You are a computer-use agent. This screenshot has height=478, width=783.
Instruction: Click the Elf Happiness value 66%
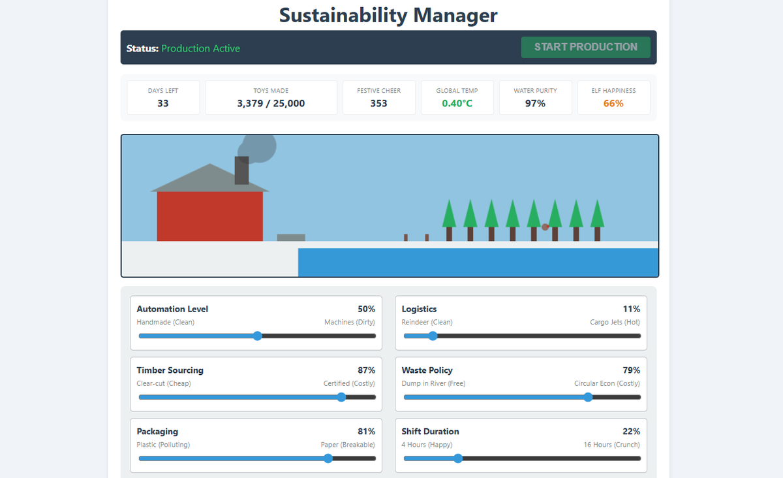click(x=613, y=103)
